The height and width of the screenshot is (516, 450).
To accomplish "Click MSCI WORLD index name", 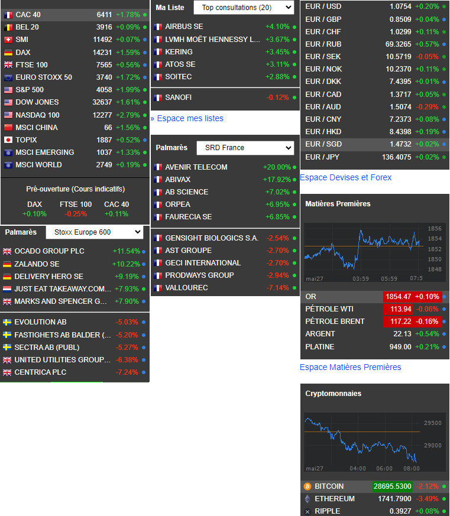I will point(38,165).
